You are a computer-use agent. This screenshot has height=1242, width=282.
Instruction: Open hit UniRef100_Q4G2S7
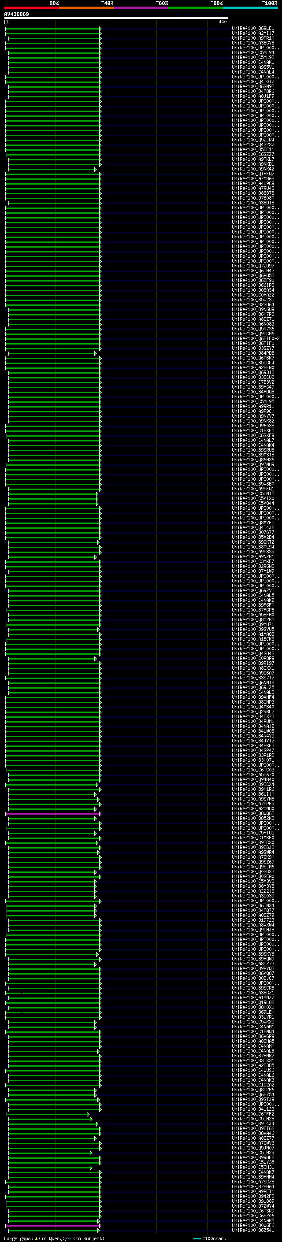pos(252,145)
